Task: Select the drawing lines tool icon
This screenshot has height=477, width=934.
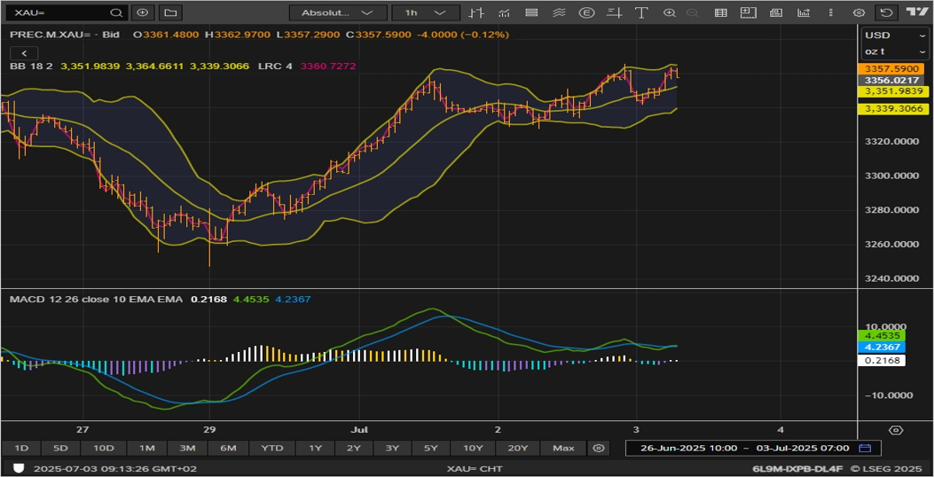Action: tap(615, 12)
